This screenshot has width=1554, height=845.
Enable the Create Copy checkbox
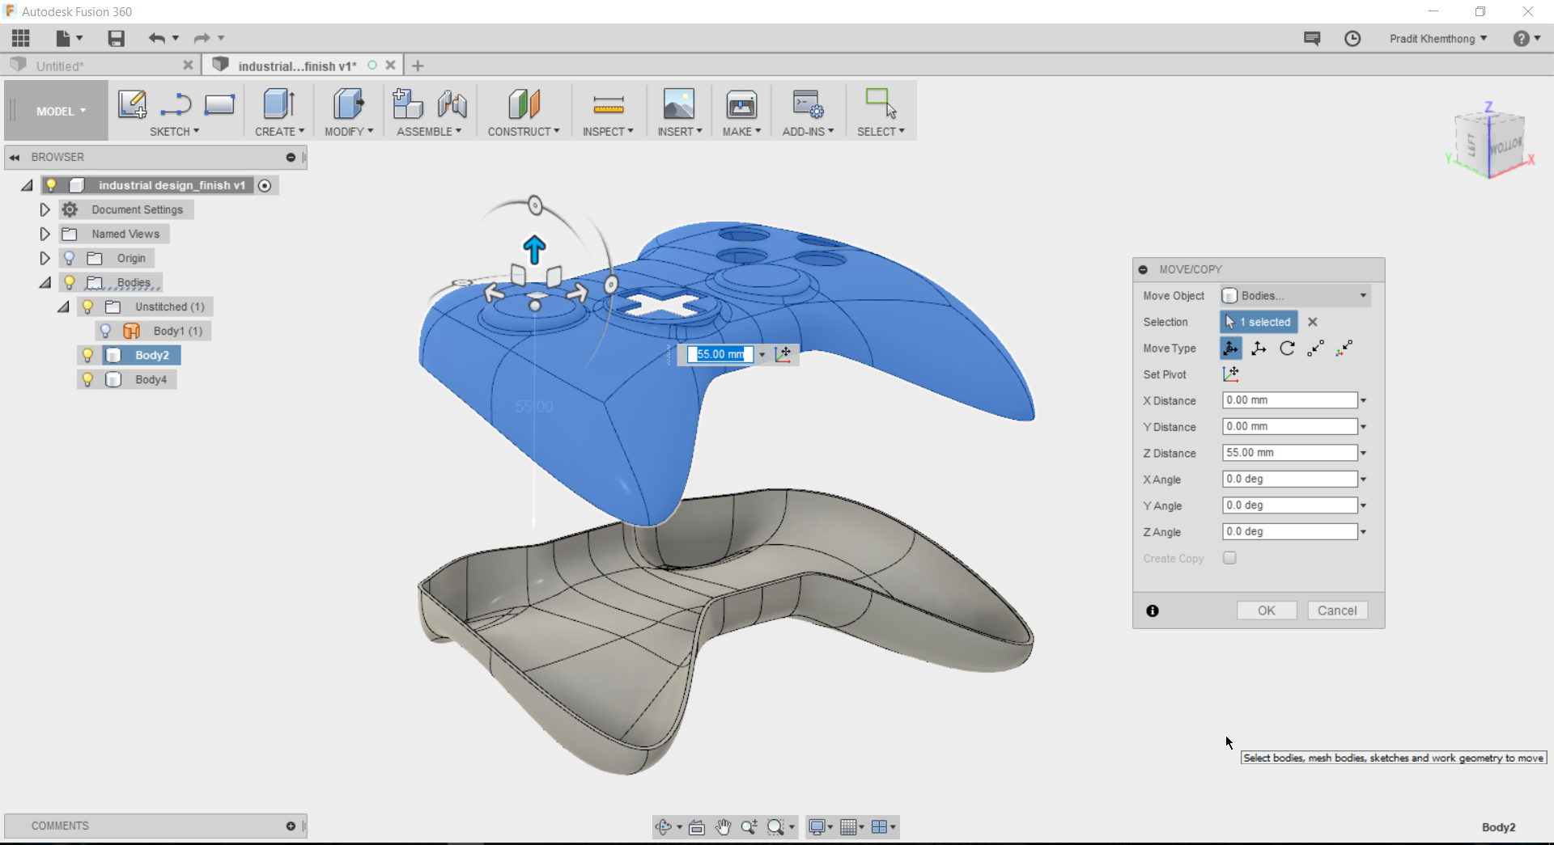coord(1229,558)
